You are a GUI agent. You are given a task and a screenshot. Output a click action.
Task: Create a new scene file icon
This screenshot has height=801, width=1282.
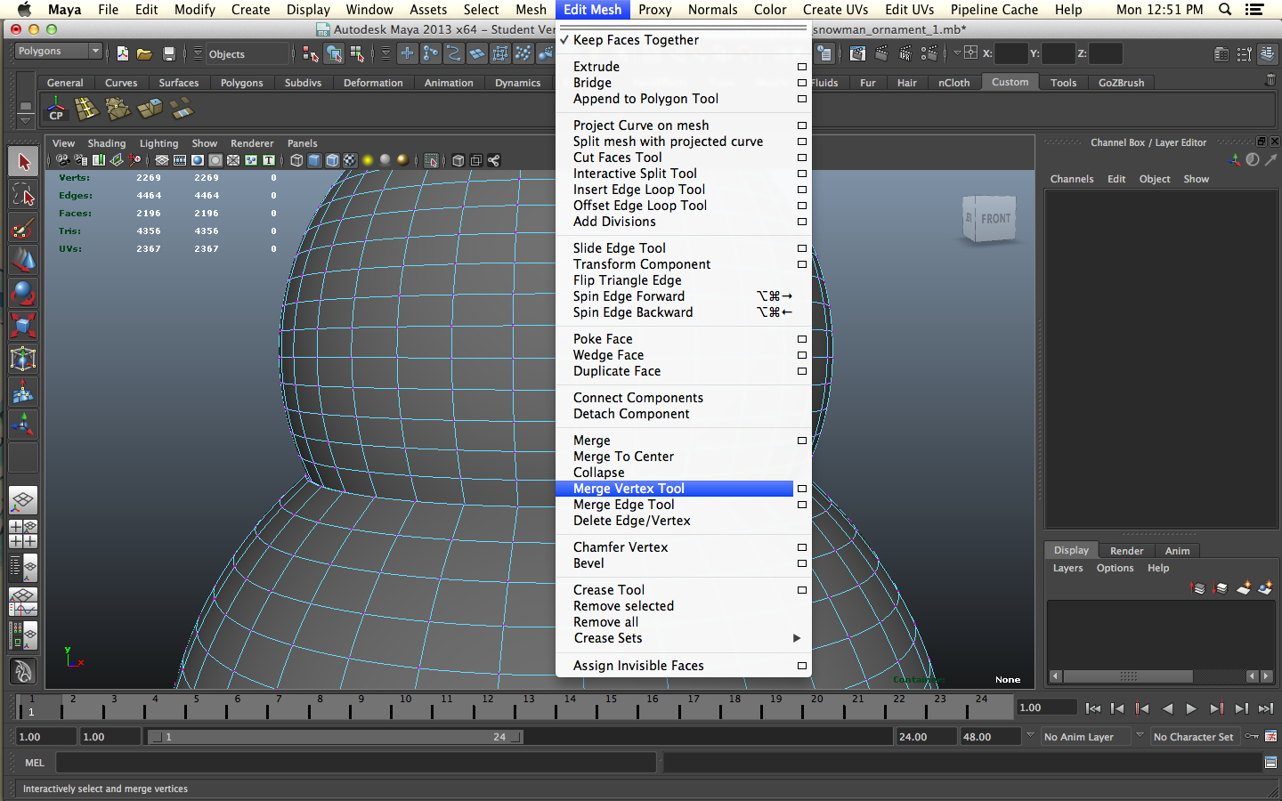coord(122,54)
